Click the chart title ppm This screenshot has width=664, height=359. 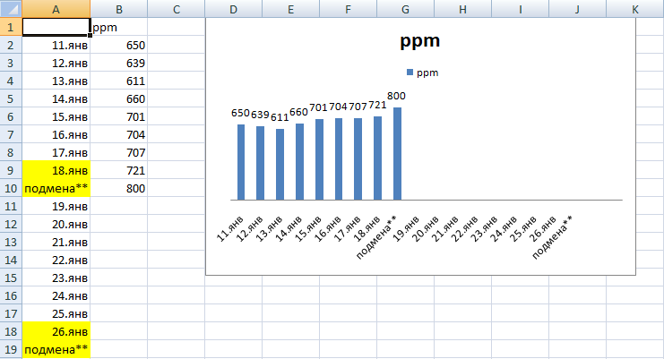click(420, 43)
